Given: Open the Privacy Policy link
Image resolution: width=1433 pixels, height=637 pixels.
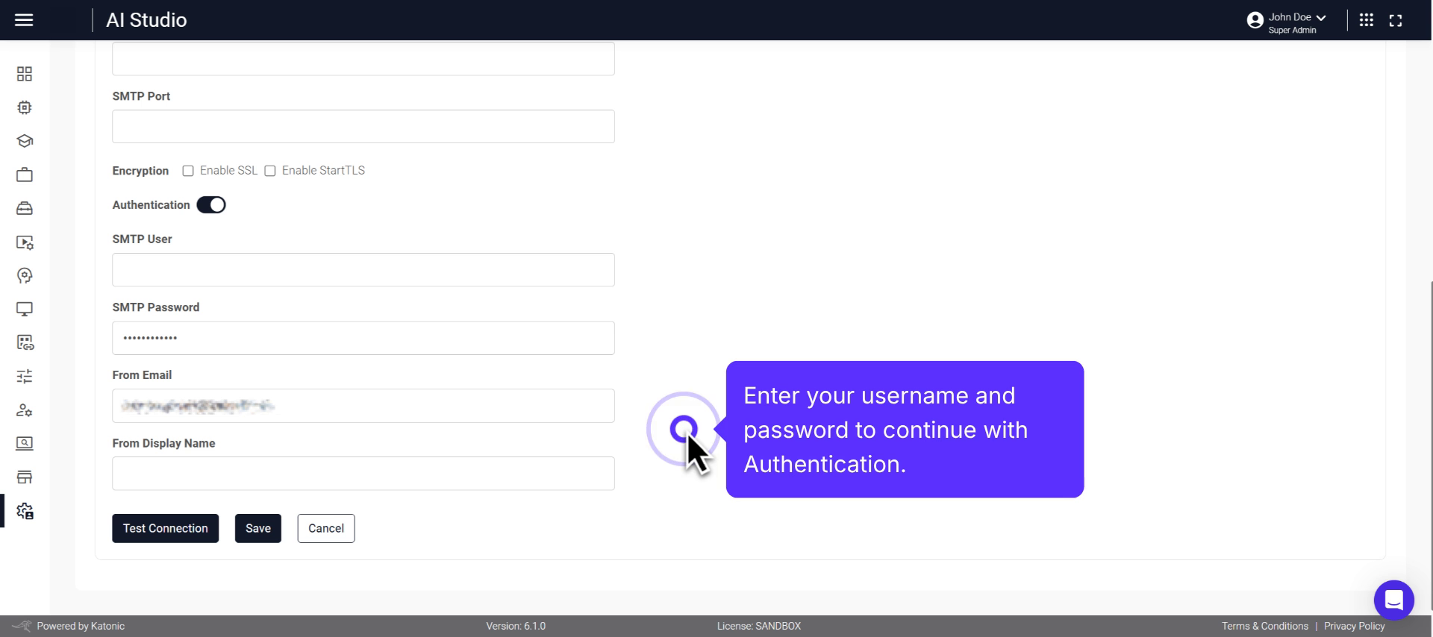Looking at the screenshot, I should click(1355, 626).
